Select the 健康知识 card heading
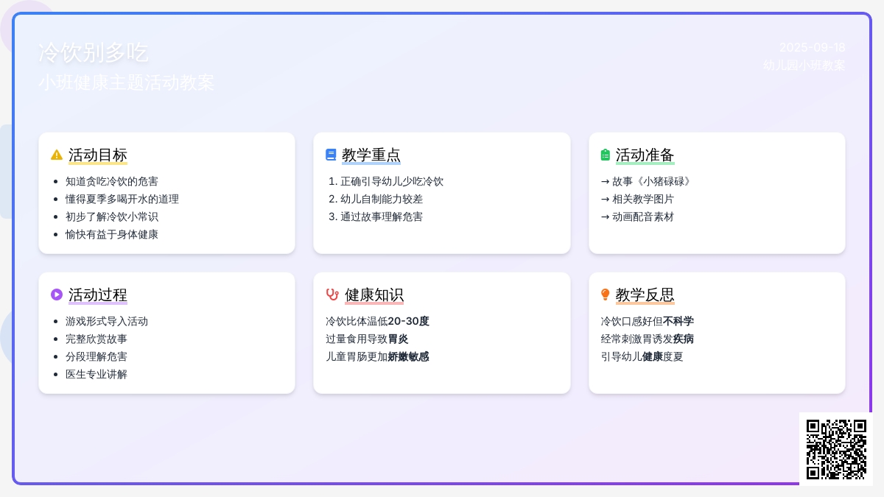884x497 pixels. (374, 295)
